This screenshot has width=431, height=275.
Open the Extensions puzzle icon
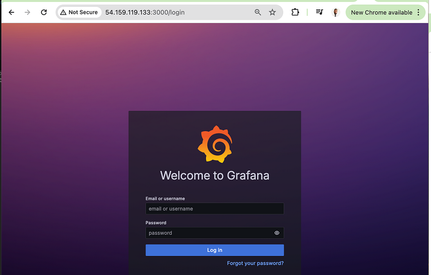pos(295,12)
